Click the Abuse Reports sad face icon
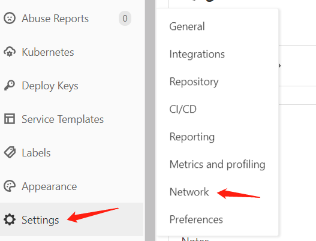 click(x=10, y=19)
